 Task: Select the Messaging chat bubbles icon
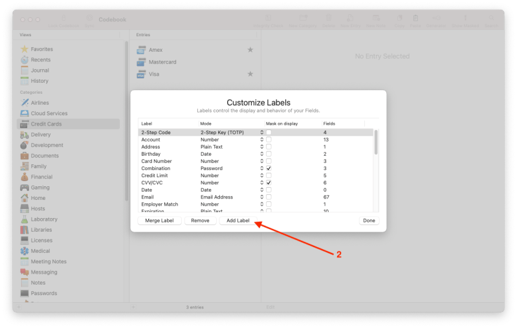(25, 272)
